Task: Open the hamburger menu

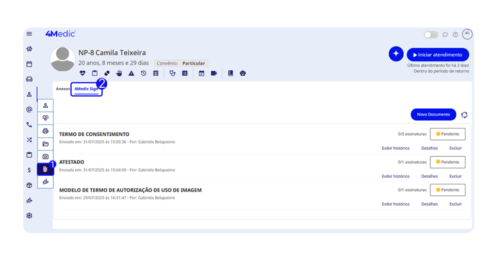Action: click(x=29, y=34)
